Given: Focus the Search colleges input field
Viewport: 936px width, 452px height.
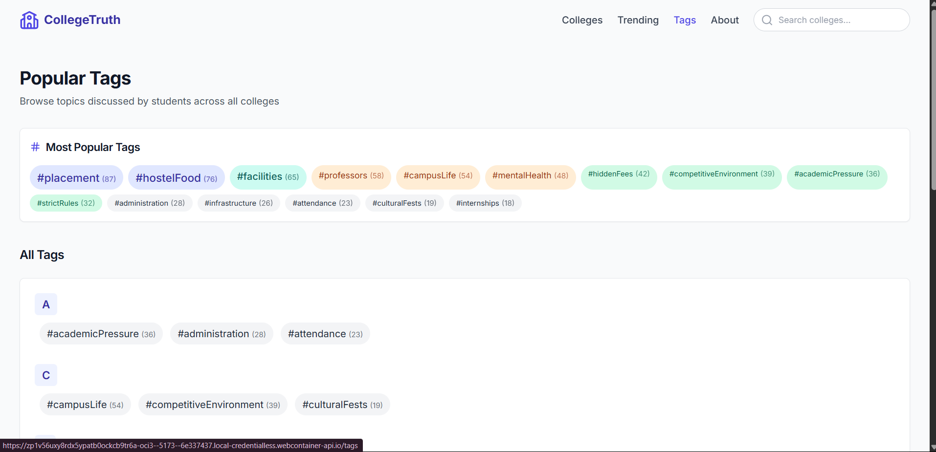Looking at the screenshot, I should click(x=831, y=20).
